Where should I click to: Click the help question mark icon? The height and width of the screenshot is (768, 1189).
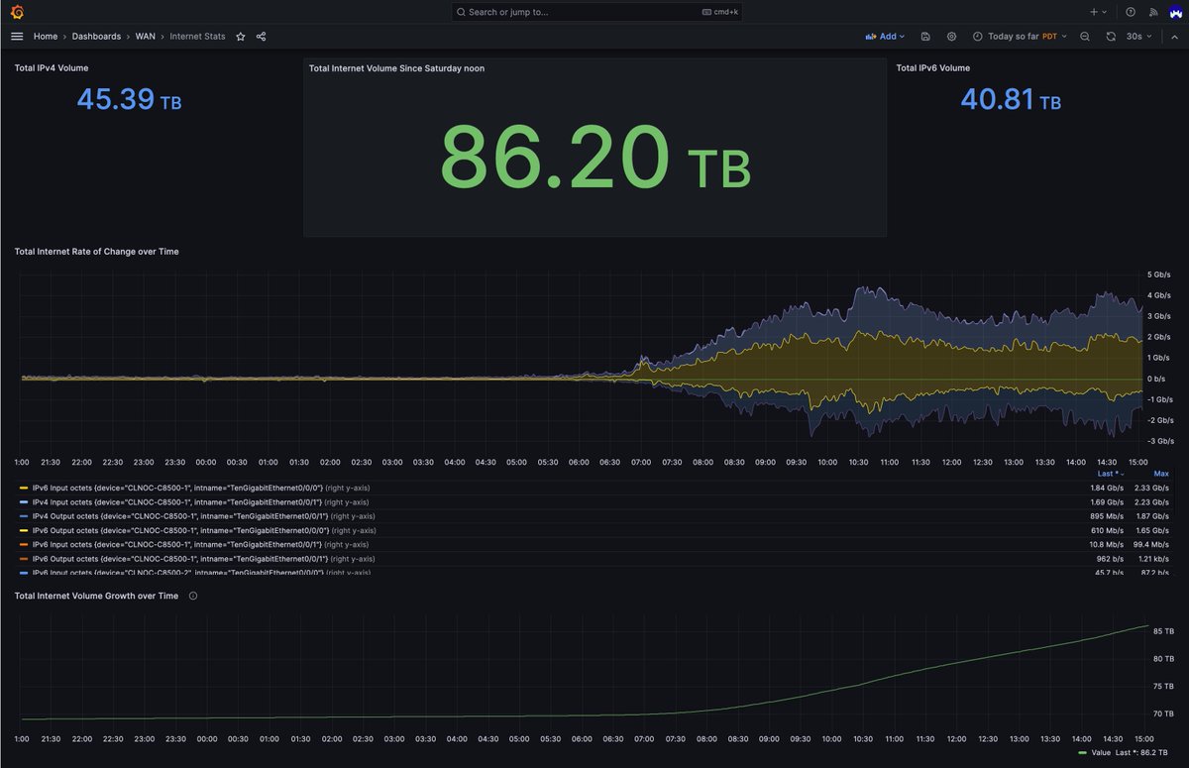tap(1131, 12)
